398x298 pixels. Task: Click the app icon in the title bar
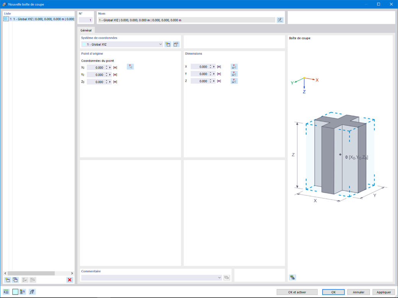coord(4,4)
